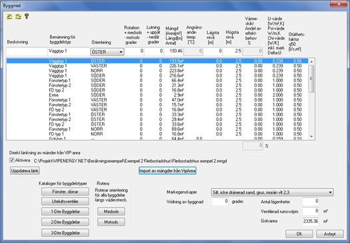Click the 89.6m² quantity value
Screen dimensions: 350x243
[177, 130]
